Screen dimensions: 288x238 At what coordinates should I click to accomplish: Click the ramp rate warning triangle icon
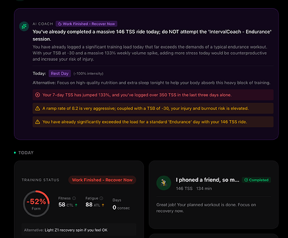38,109
